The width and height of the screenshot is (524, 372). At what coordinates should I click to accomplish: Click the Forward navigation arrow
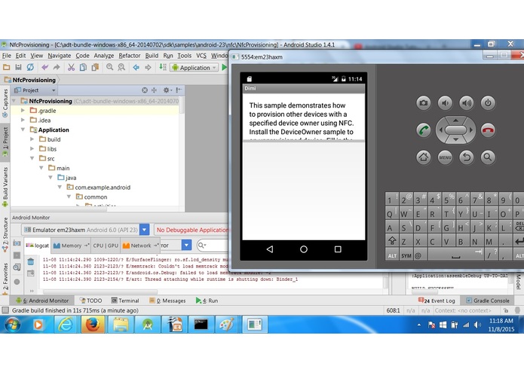click(148, 67)
